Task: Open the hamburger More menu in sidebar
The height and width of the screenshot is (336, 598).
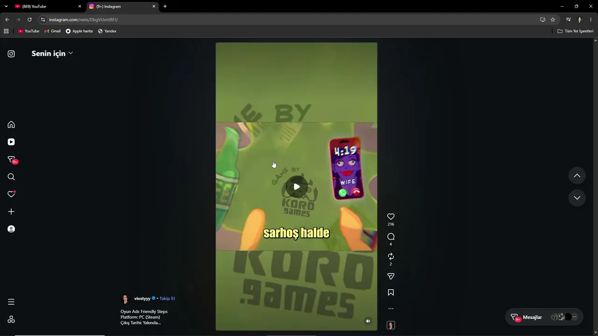Action: [x=11, y=302]
